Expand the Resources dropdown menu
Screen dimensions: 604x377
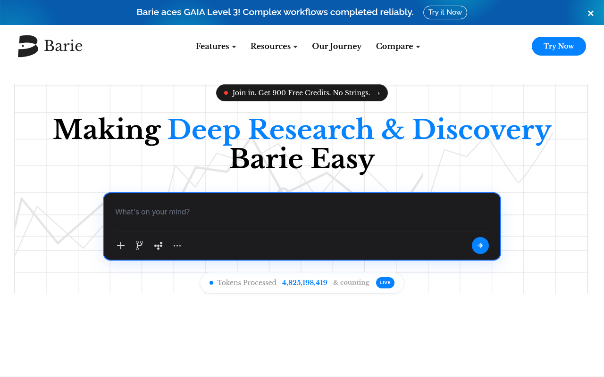[274, 46]
